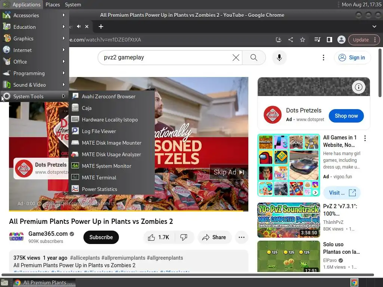Open the 70+ PvZ Soundtrack video thumbnail
Image resolution: width=383 pixels, height=287 pixels.
(x=288, y=220)
